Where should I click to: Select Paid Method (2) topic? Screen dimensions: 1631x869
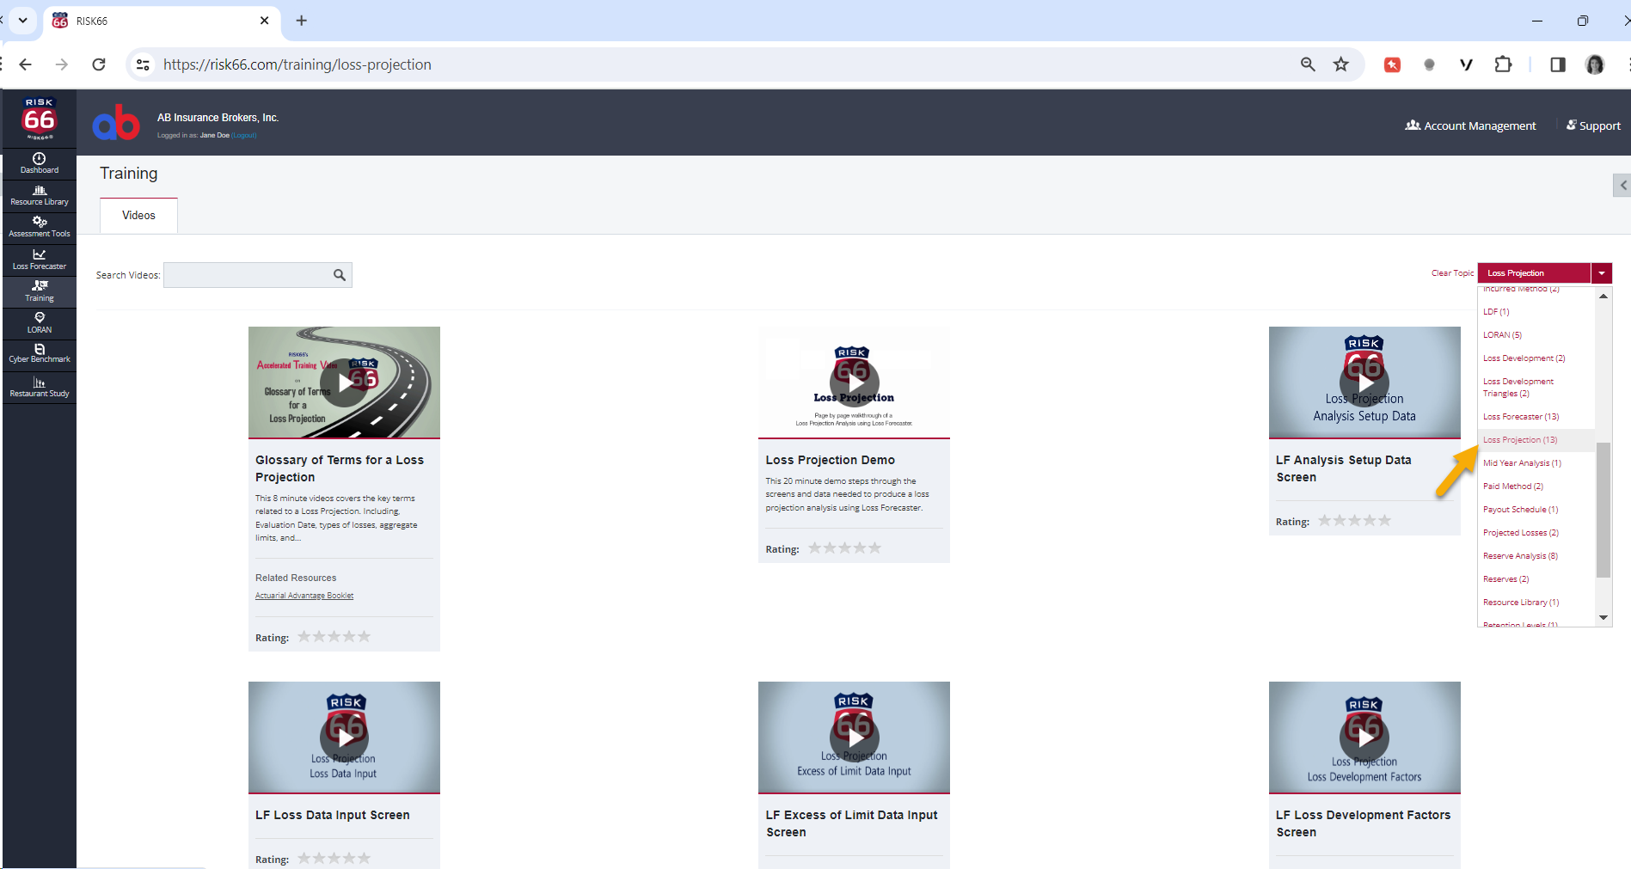(x=1512, y=487)
